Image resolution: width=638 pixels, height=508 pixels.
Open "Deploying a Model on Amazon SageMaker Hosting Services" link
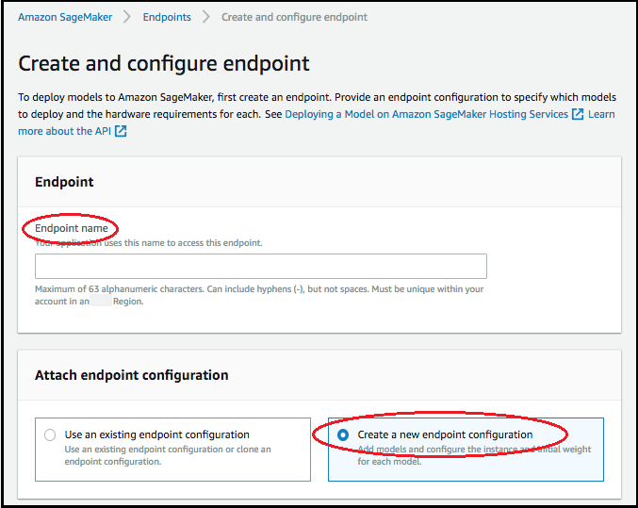[426, 114]
